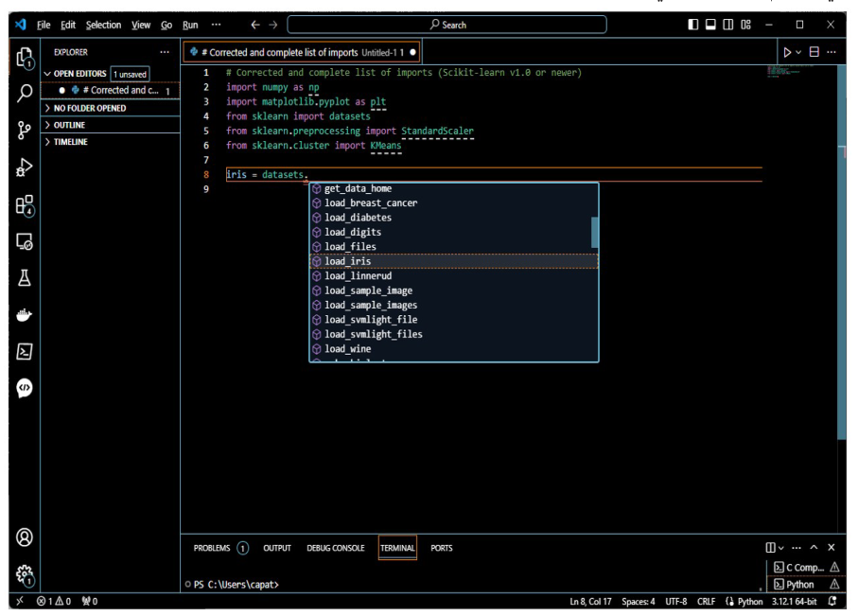Open the Accounts menu icon
The width and height of the screenshot is (858, 616).
pos(24,537)
